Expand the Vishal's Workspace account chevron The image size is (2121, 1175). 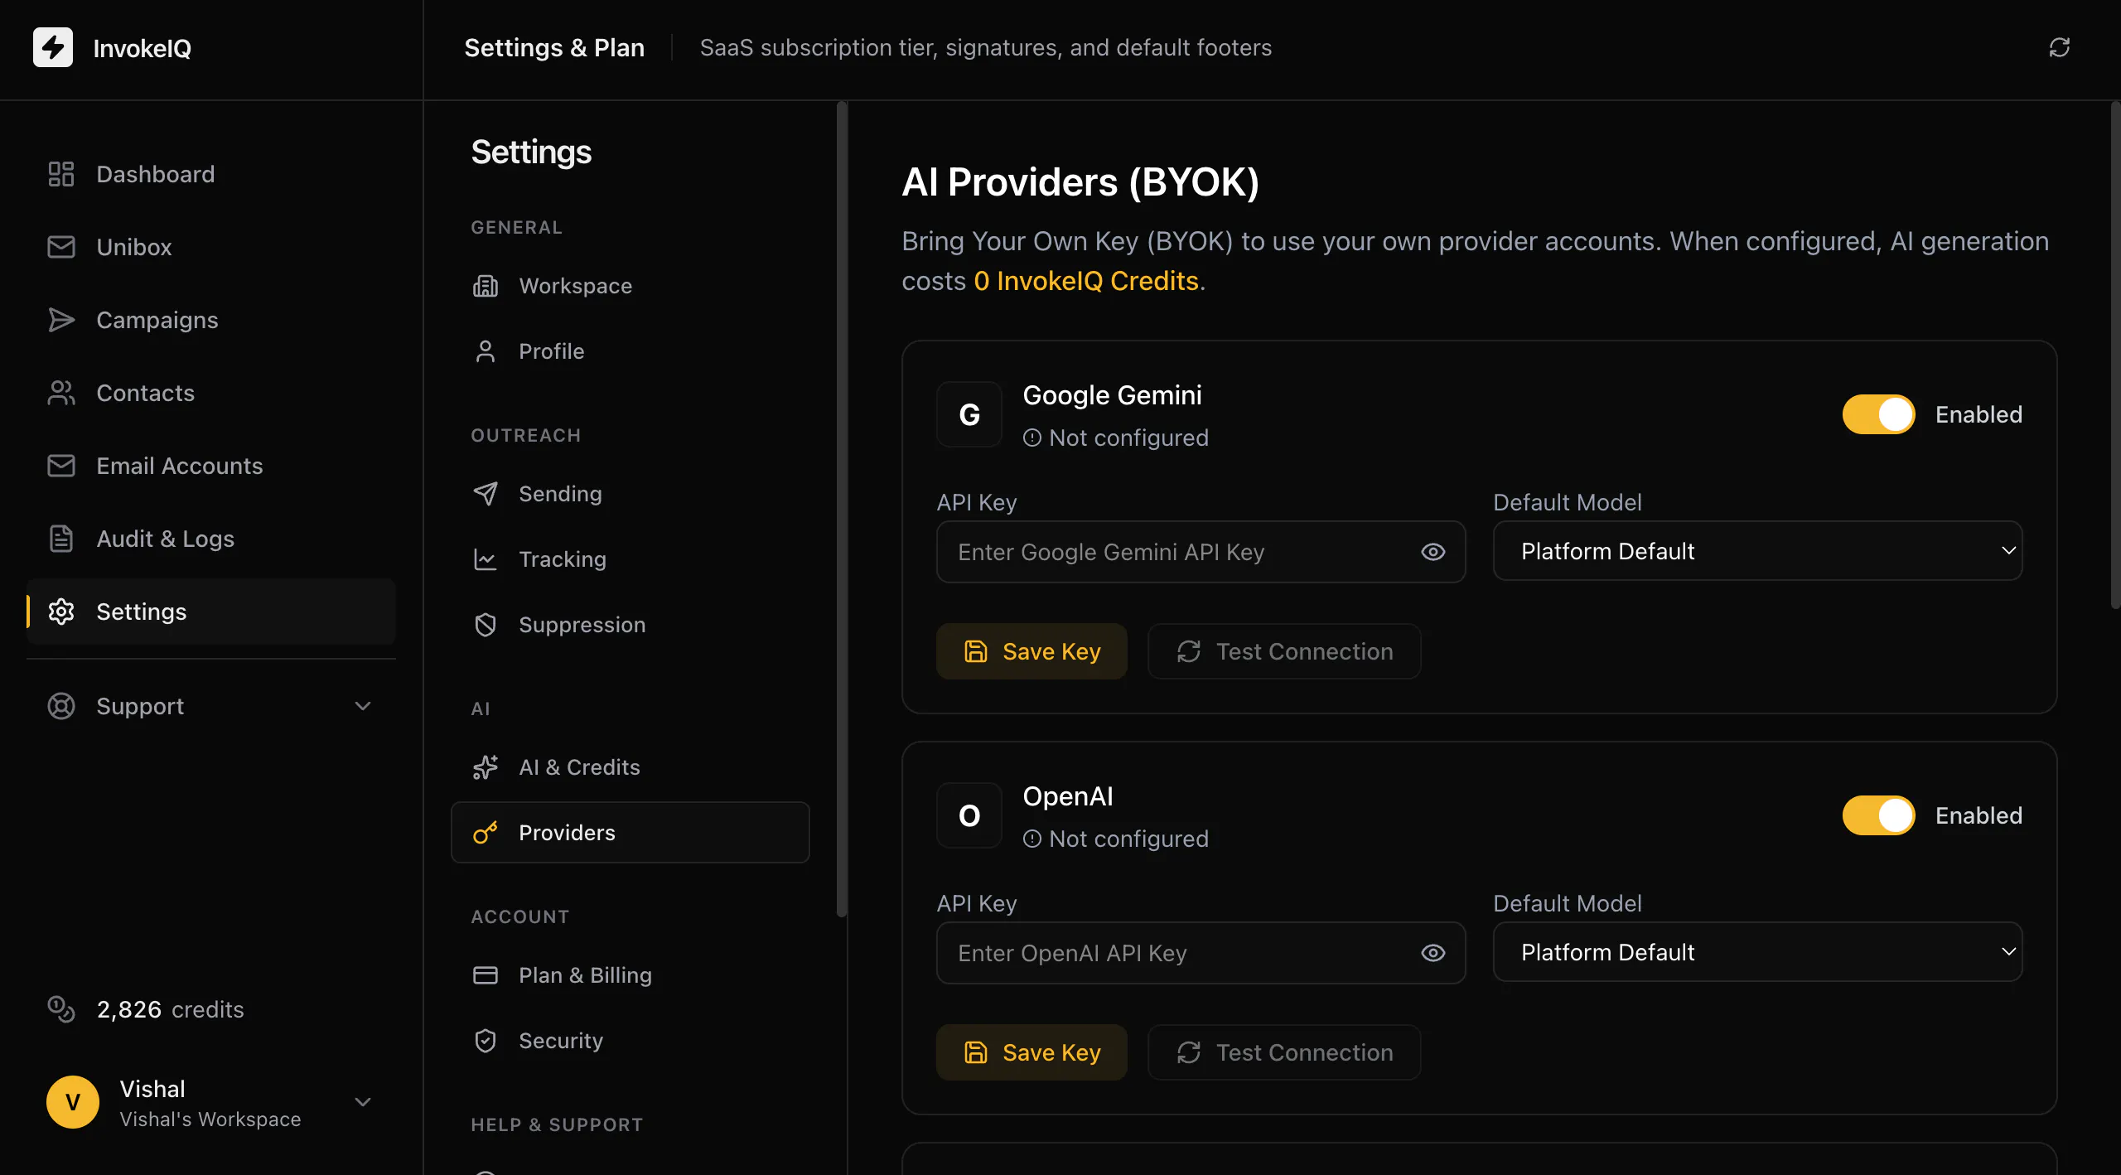click(x=363, y=1102)
